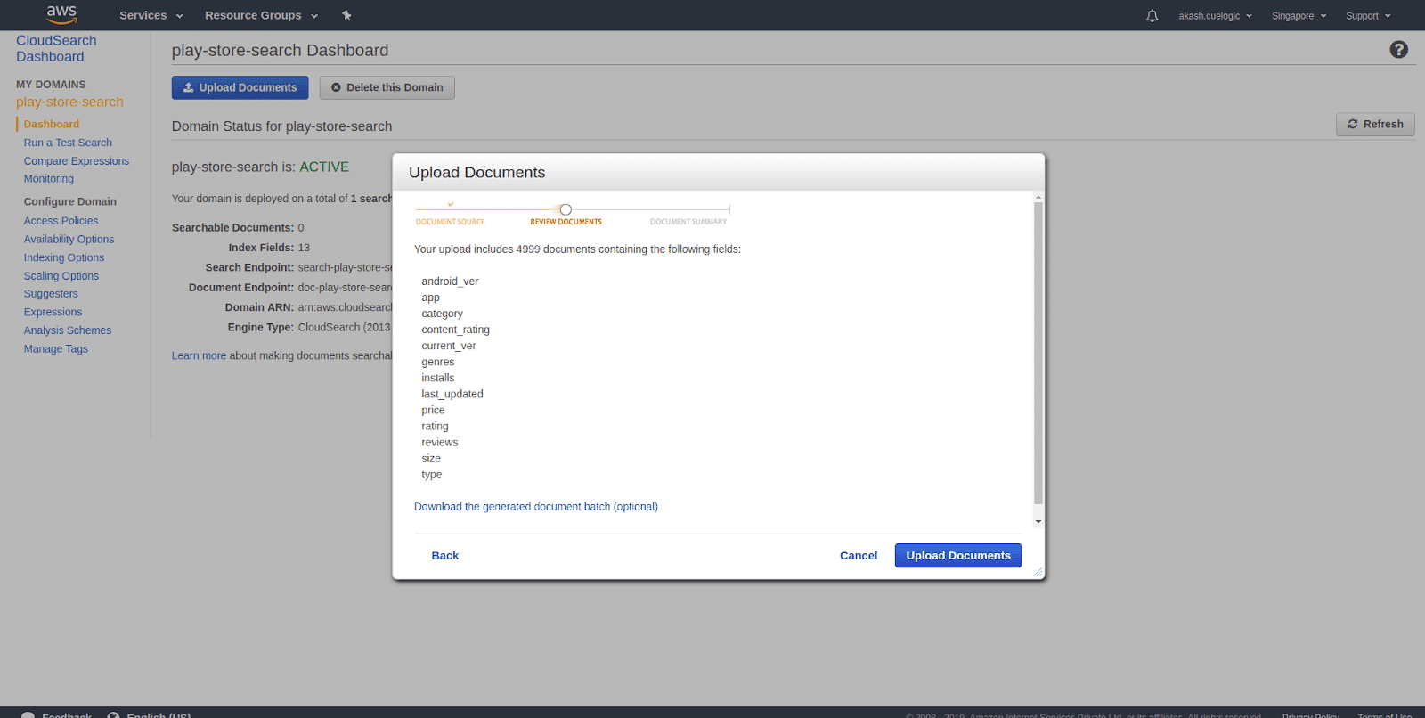
Task: Expand the akash.cuelogic account menu
Action: coord(1215,16)
